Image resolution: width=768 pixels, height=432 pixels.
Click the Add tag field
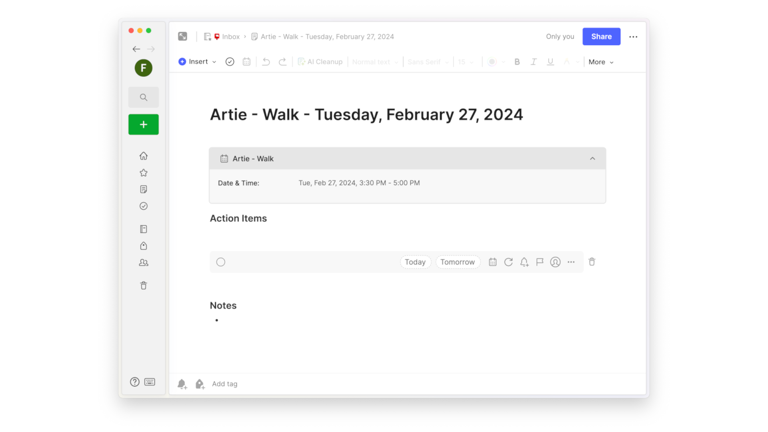[x=224, y=384]
